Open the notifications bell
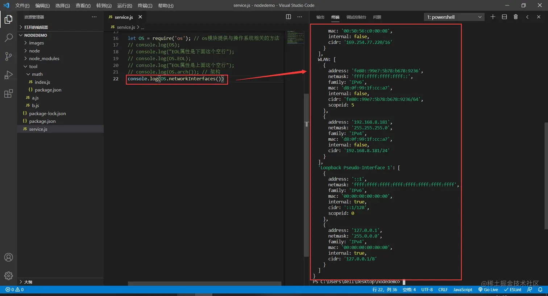Screen dimensions: 548x296 (540, 289)
